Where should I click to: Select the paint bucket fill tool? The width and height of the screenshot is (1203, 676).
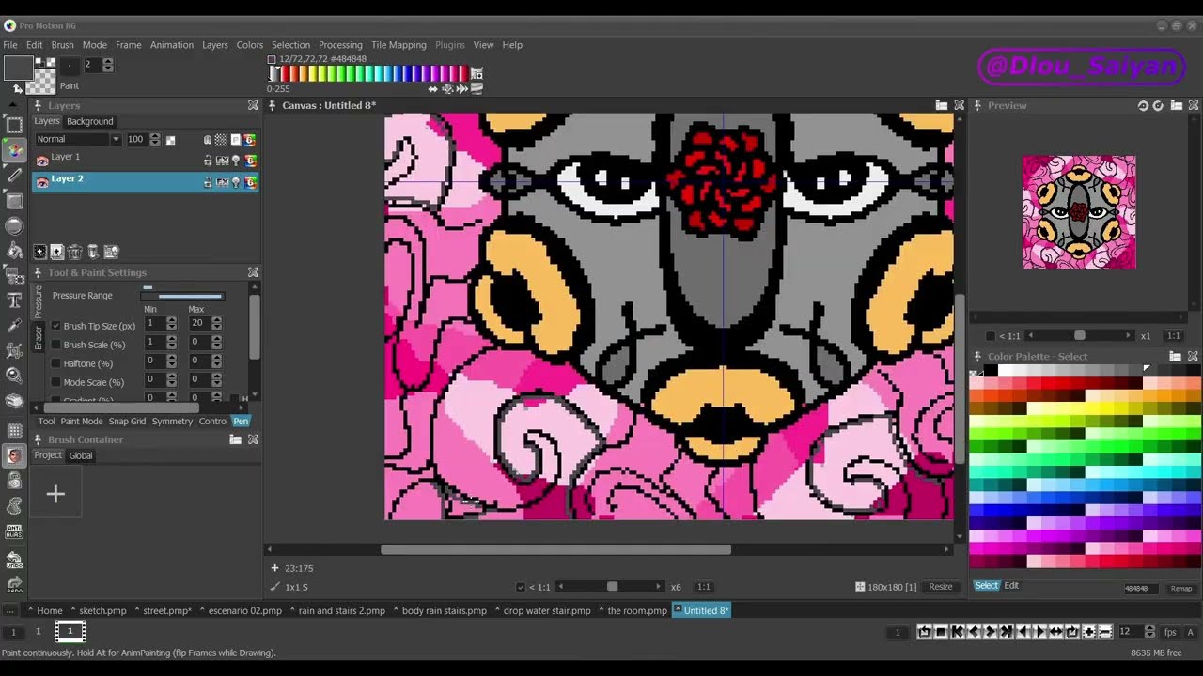(x=14, y=252)
